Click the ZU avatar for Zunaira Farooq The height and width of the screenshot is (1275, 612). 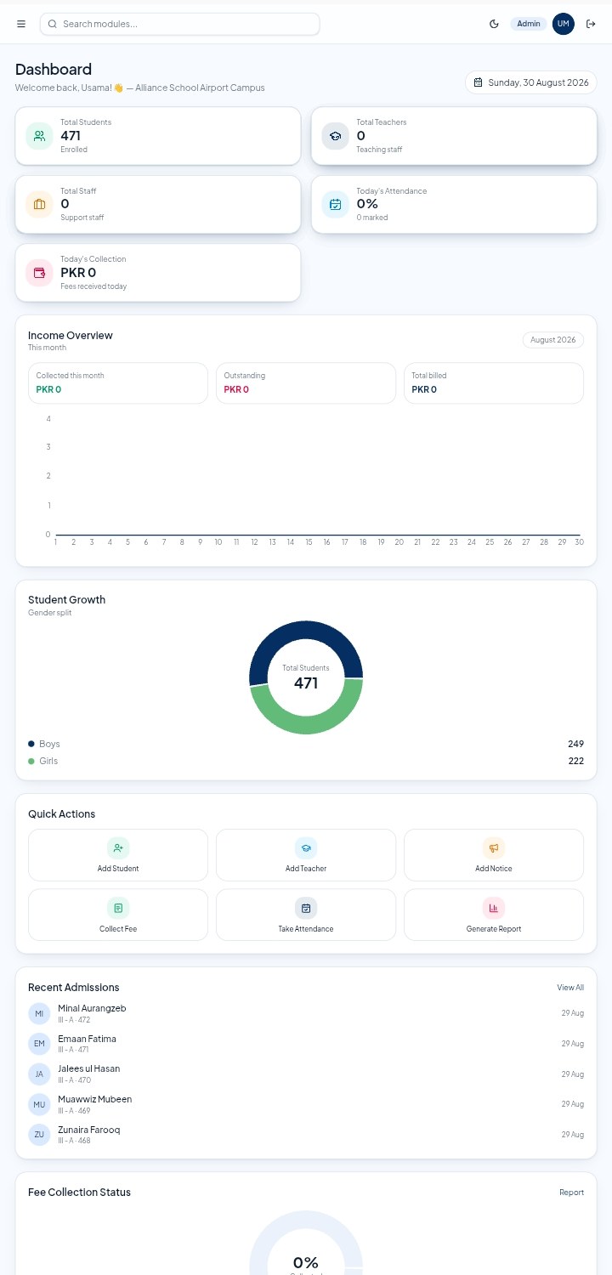tap(39, 1135)
